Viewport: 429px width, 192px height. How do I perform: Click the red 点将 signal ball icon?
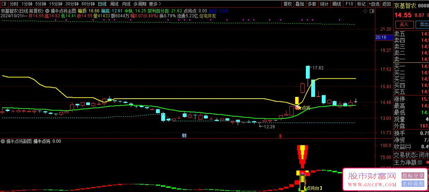tap(297, 108)
